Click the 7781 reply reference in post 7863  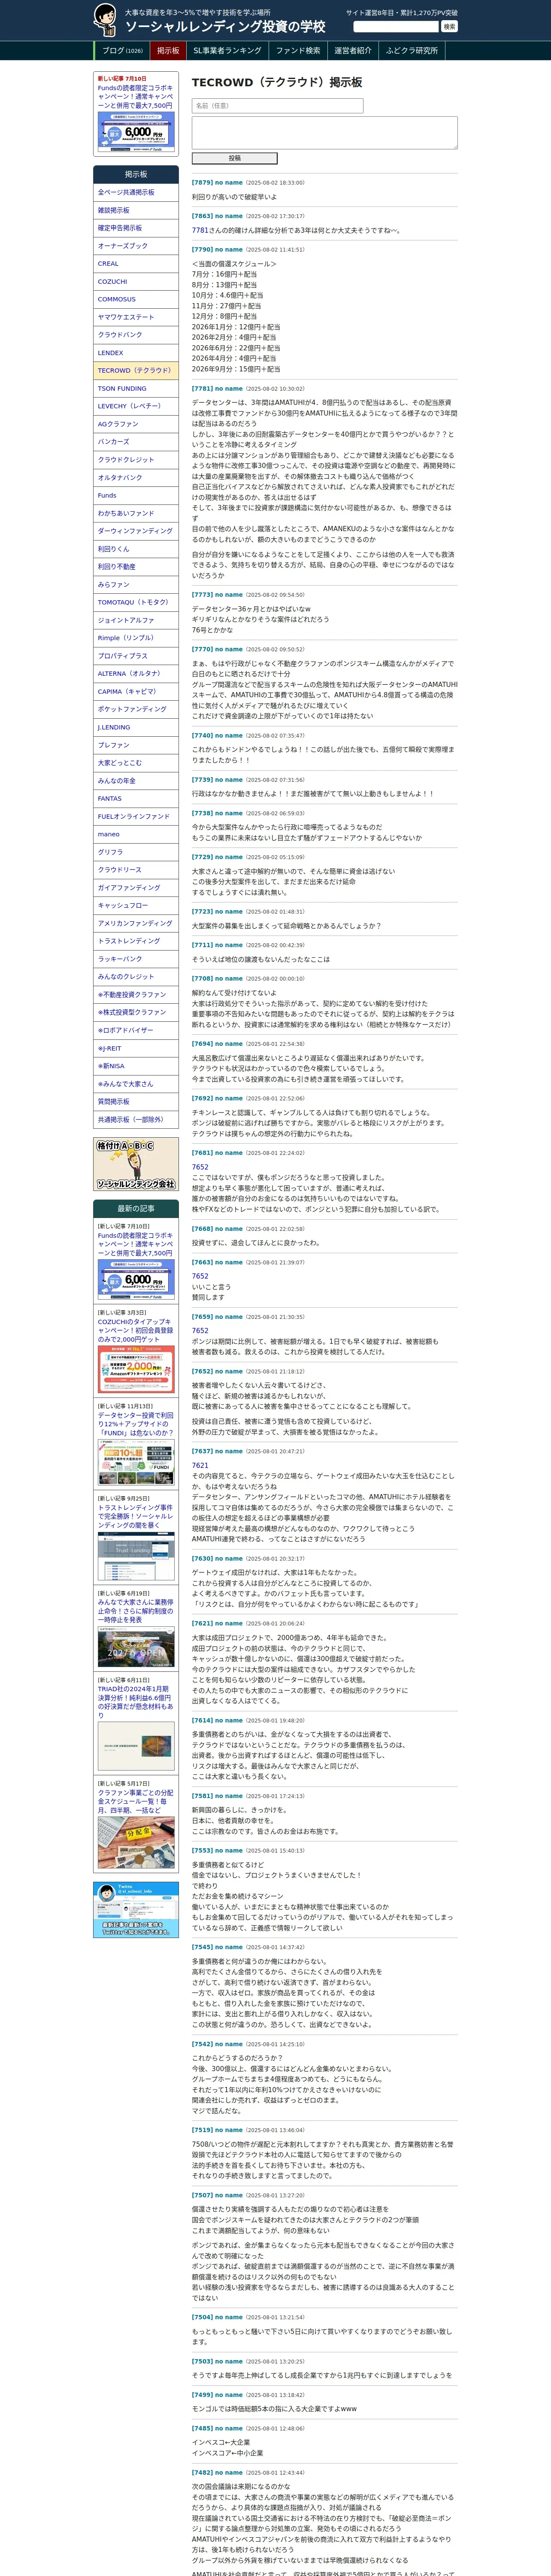[200, 230]
